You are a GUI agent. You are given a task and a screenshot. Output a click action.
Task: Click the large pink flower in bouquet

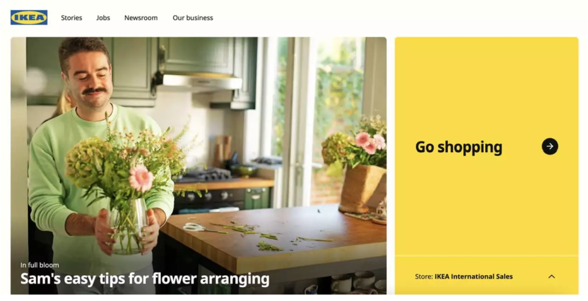141,178
